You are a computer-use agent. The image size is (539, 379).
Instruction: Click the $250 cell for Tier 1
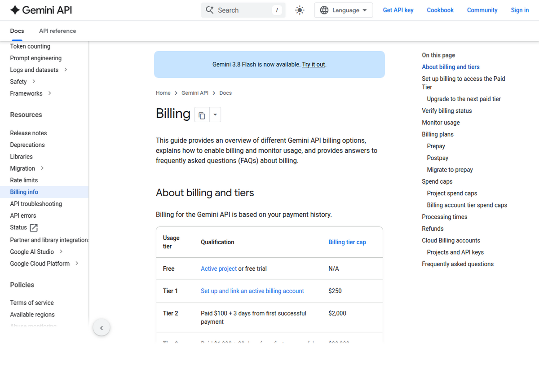click(335, 291)
